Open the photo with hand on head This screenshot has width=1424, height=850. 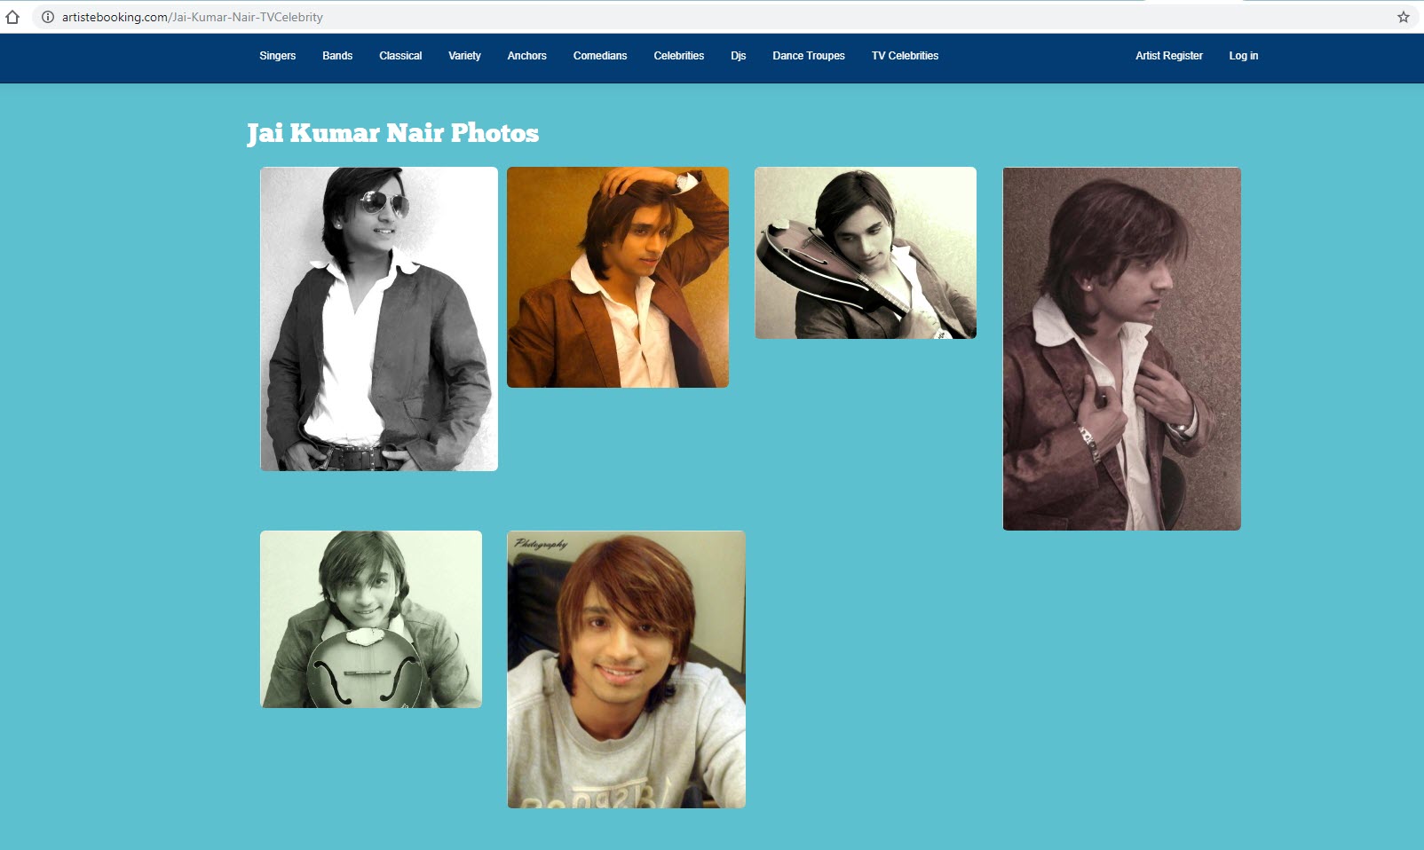(x=618, y=277)
